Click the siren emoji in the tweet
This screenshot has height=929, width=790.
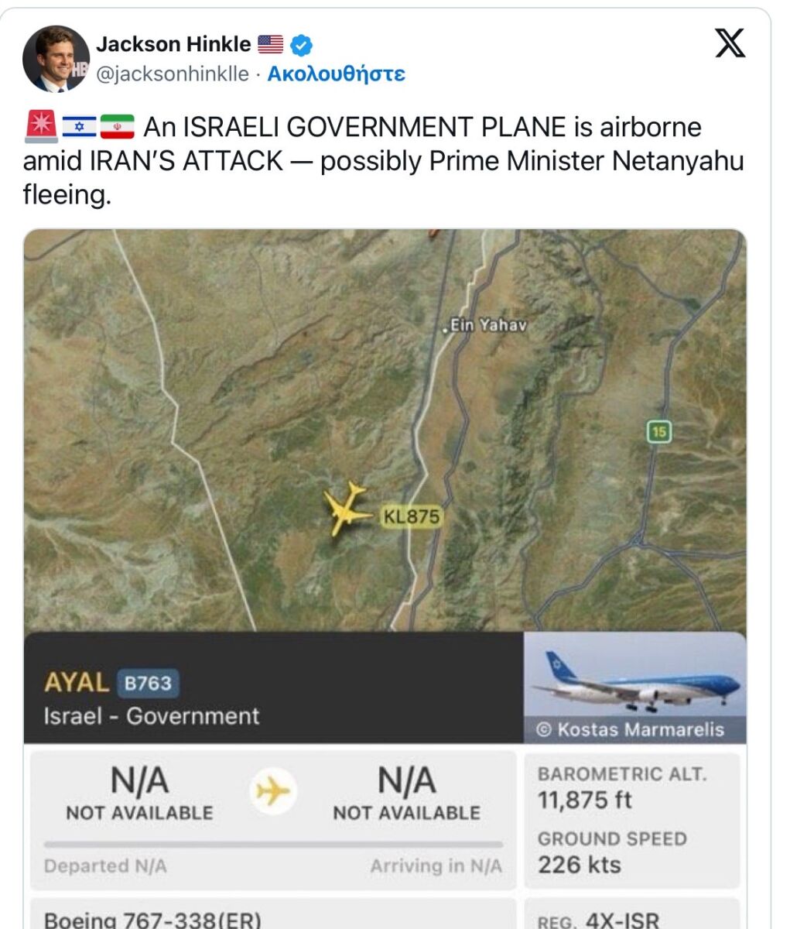point(40,126)
